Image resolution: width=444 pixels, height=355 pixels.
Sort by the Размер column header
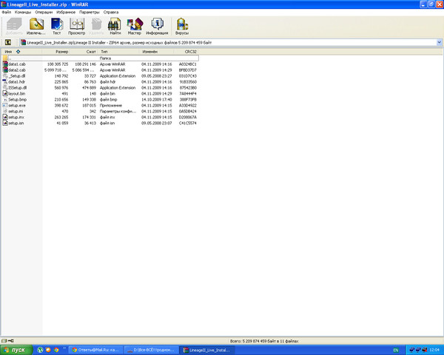(x=56, y=52)
